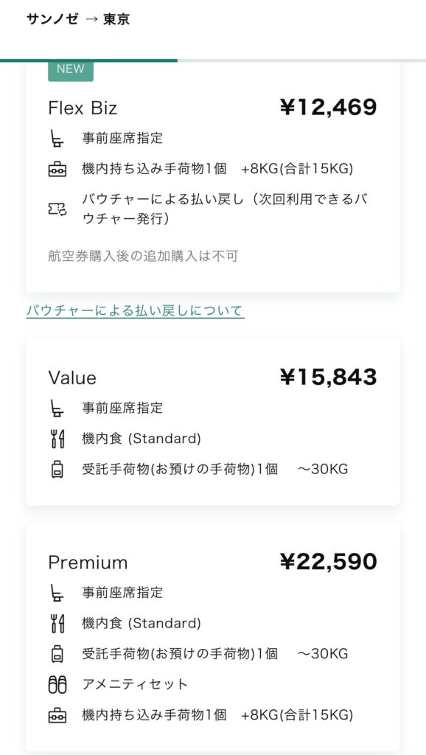Viewport: 426px width, 755px height.
Task: Select the Premium fare at ¥22,590
Action: 213,638
